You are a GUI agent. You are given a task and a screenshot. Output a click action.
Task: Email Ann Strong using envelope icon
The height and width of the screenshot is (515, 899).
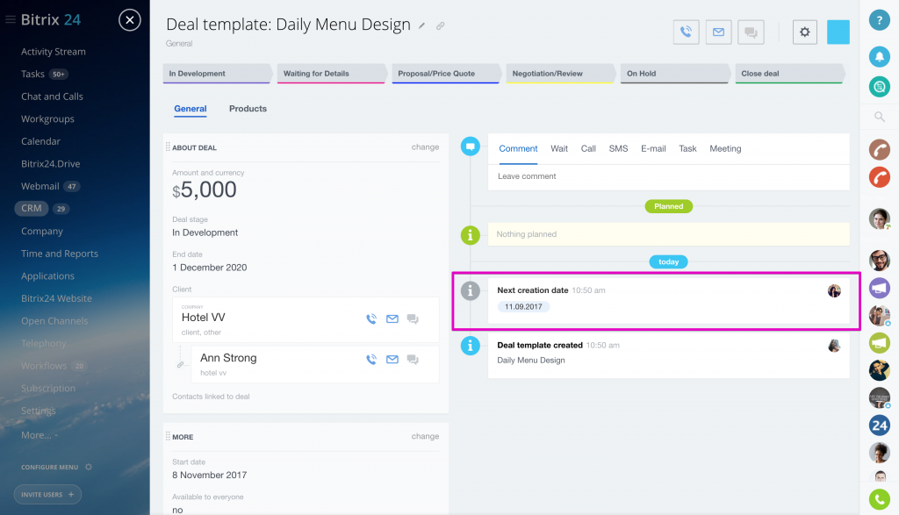tap(392, 360)
